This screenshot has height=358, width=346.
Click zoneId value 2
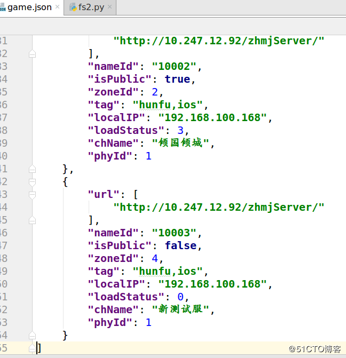point(155,92)
